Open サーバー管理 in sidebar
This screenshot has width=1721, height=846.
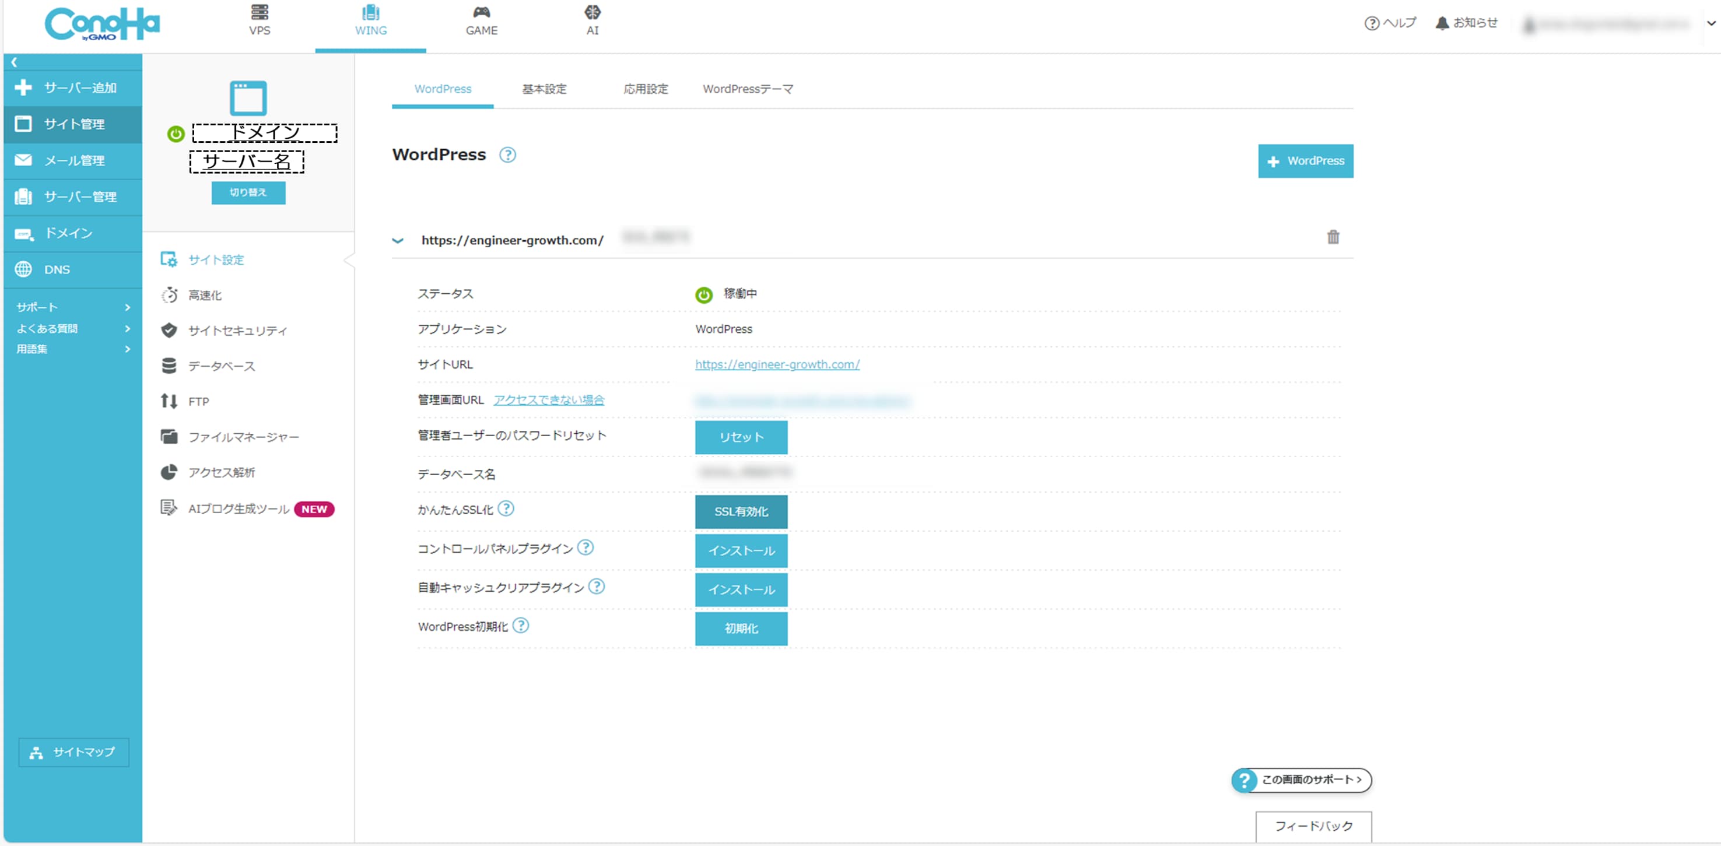[x=73, y=196]
